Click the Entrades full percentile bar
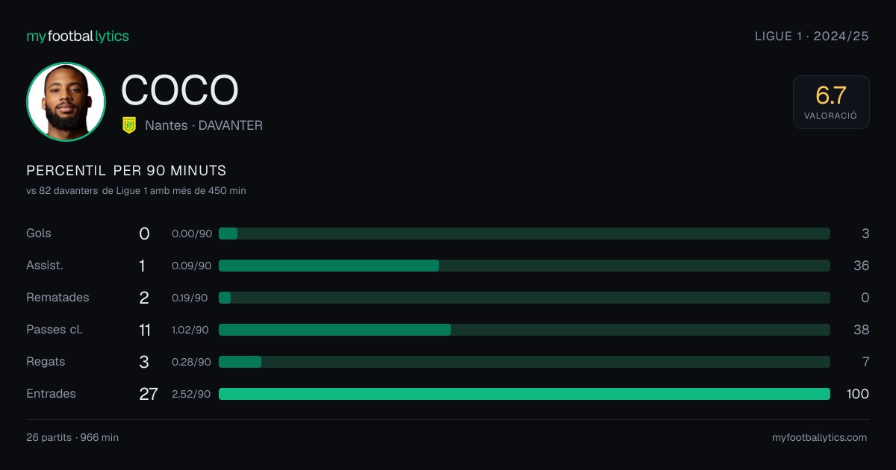Viewport: 896px width, 470px height. [x=524, y=394]
